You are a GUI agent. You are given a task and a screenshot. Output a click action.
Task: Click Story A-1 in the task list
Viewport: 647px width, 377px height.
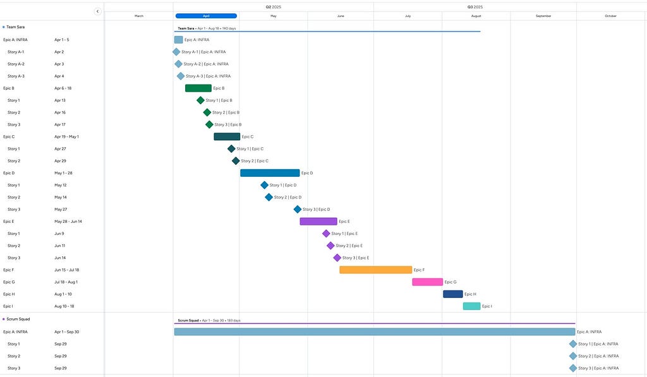click(x=16, y=52)
